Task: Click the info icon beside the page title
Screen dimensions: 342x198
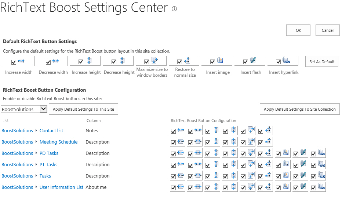Action: pyautogui.click(x=174, y=9)
